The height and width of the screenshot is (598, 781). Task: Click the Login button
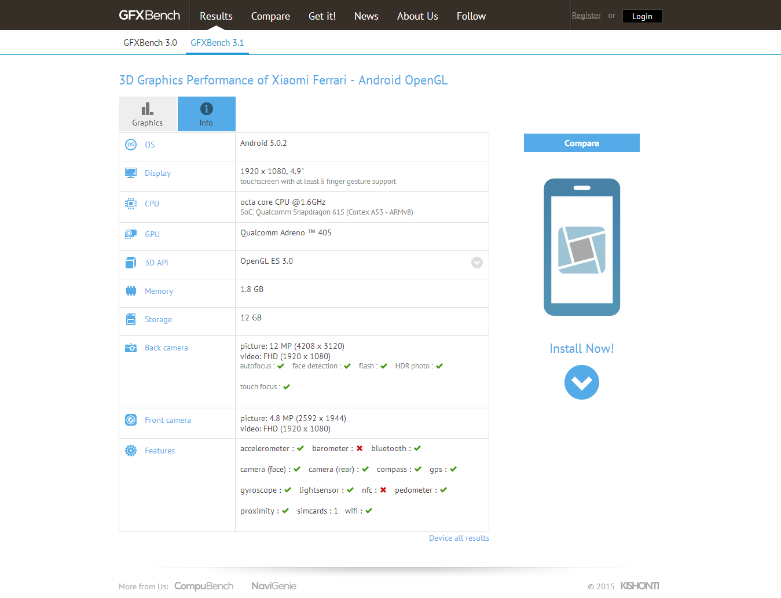point(642,16)
